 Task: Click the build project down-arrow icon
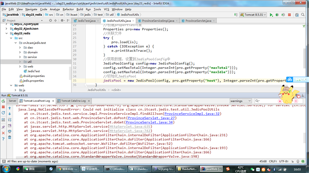(236, 15)
